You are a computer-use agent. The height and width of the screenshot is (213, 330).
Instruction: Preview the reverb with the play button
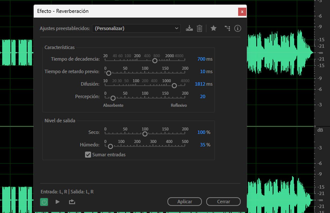click(58, 202)
